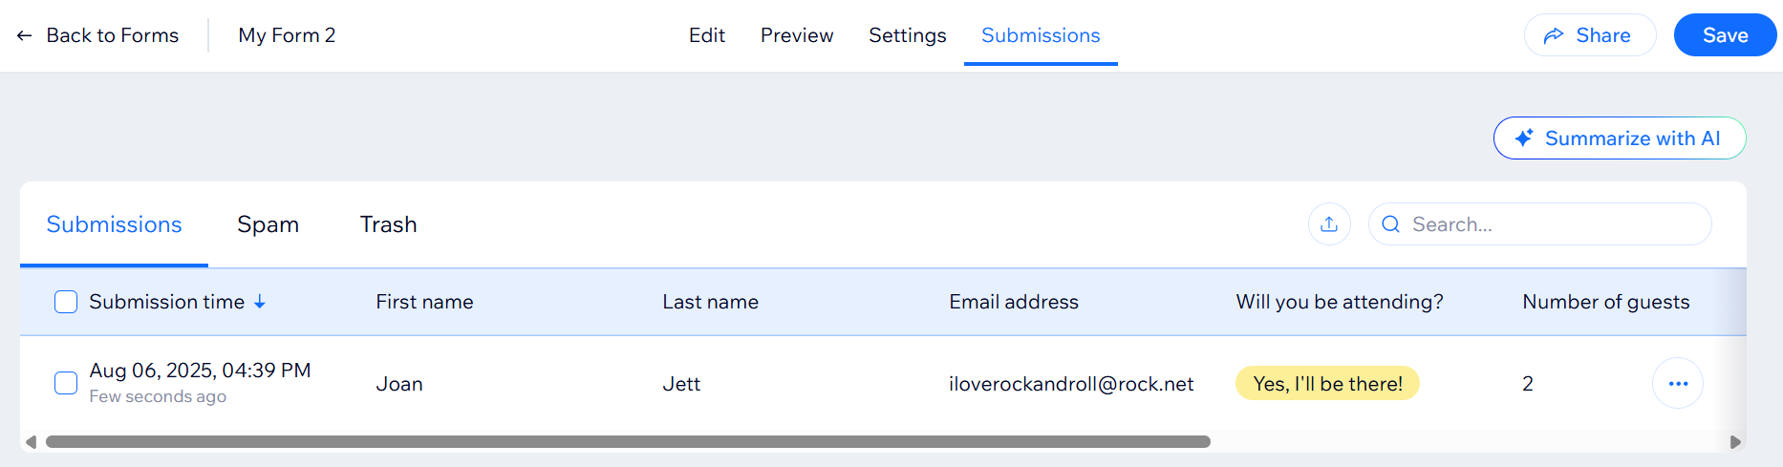Viewport: 1783px width, 467px height.
Task: Toggle the select-all submissions checkbox
Action: 66,302
